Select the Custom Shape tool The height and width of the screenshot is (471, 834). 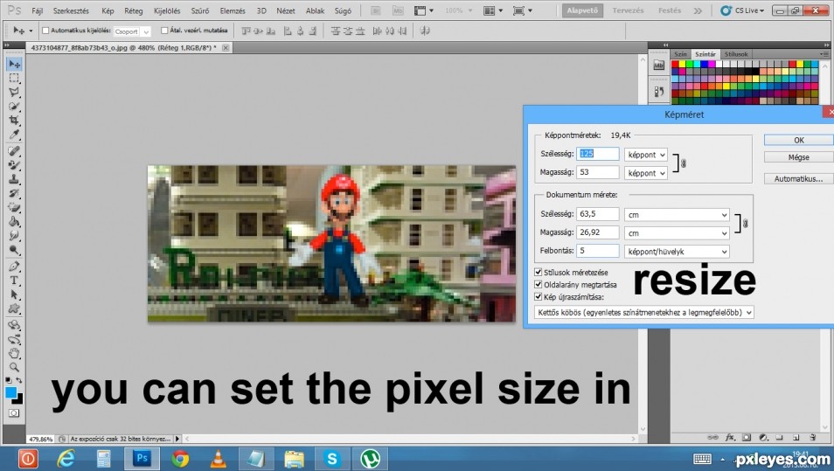(x=14, y=308)
